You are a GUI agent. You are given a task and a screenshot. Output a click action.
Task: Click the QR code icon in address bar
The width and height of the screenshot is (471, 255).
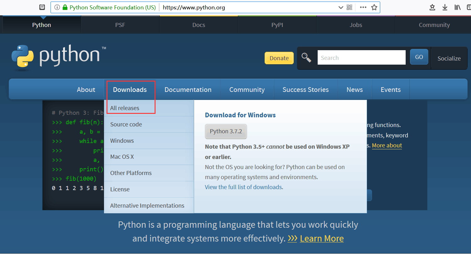(x=349, y=7)
